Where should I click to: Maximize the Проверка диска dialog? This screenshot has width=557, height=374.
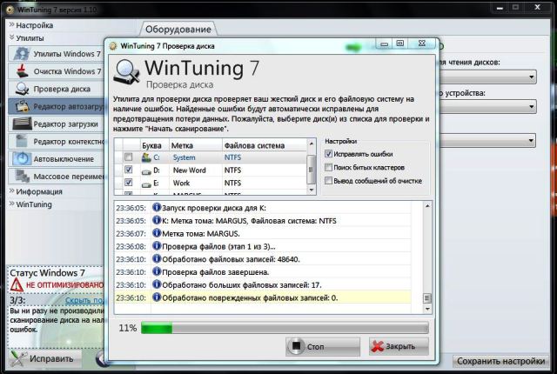[400, 43]
